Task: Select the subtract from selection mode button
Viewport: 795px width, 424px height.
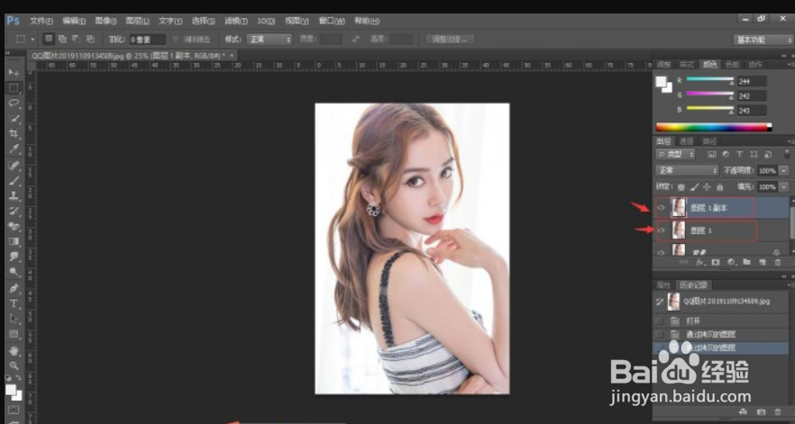Action: [76, 39]
